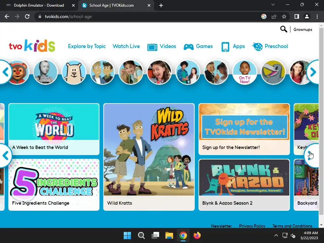324x243 pixels.
Task: Click the tablet icon beside Apps
Action: (225, 47)
